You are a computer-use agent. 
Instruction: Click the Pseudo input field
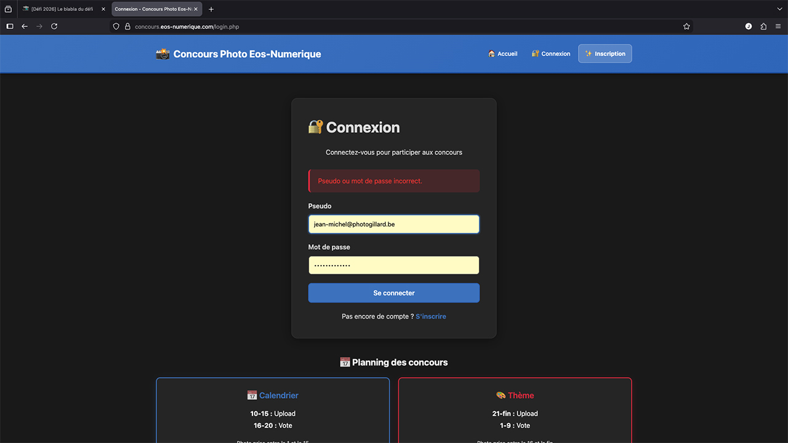point(394,224)
